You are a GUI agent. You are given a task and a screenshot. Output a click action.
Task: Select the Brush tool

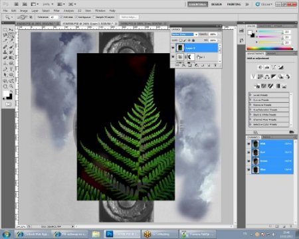tap(11, 46)
